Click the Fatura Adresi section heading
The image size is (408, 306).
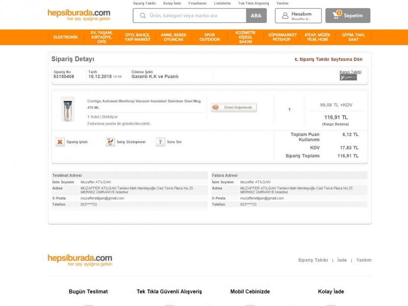point(224,175)
